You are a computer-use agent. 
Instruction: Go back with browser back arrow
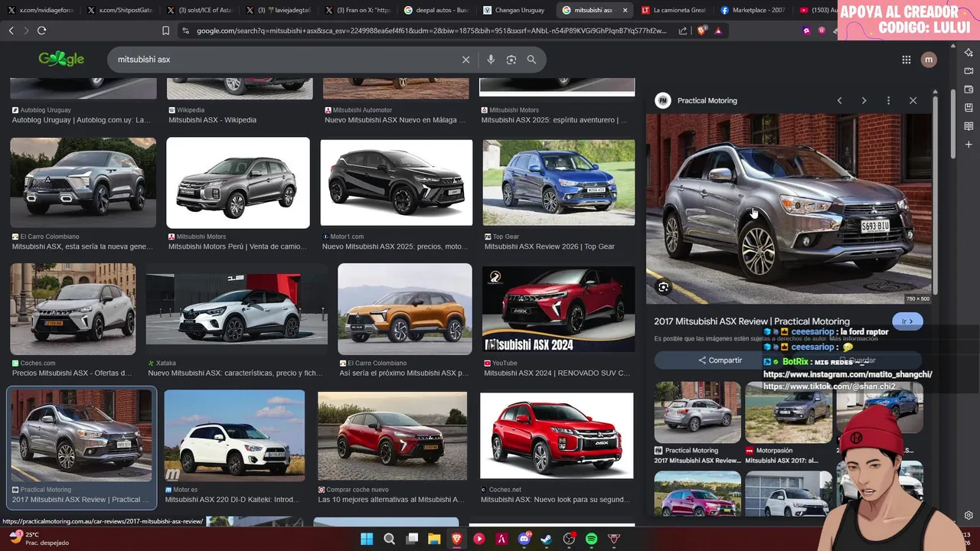(x=11, y=31)
